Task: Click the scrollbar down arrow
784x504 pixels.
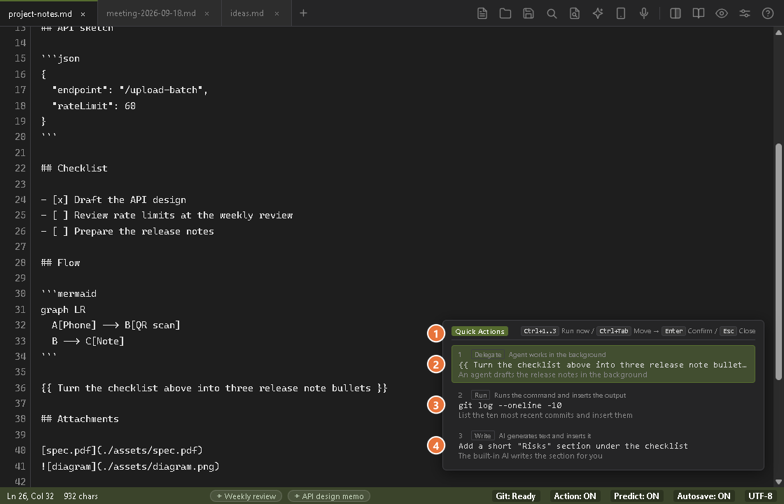Action: [x=778, y=482]
